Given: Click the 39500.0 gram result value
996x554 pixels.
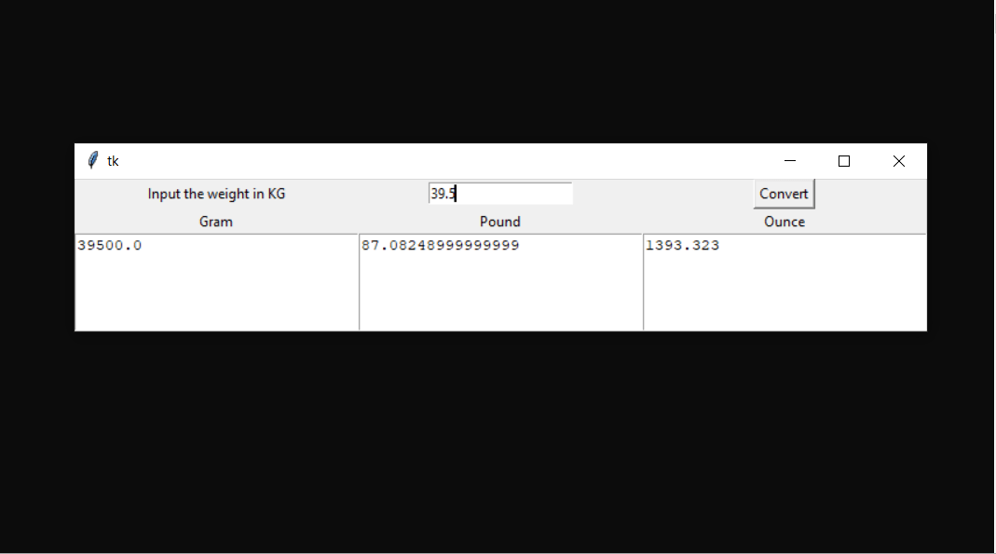Looking at the screenshot, I should coord(110,245).
